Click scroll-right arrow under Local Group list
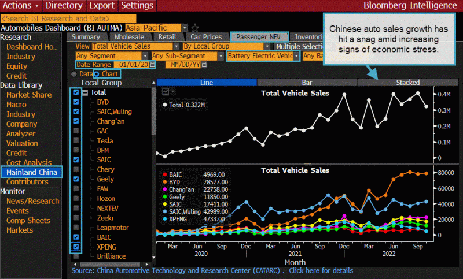The width and height of the screenshot is (463, 279). 147,264
